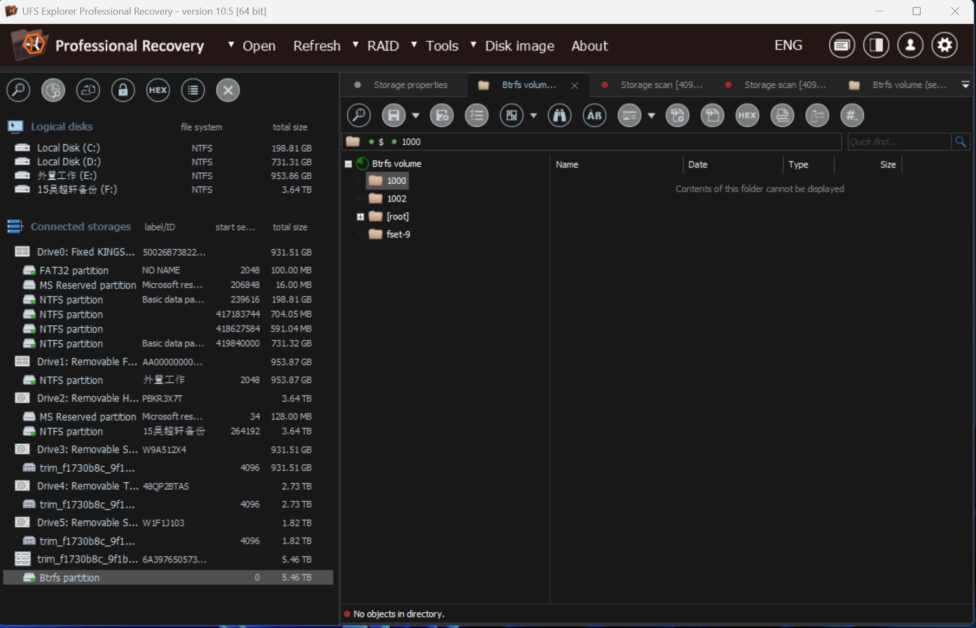The image size is (976, 628).
Task: Select the [root] folder in the tree
Action: [x=397, y=217]
